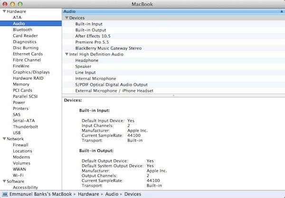
Task: Open WWAN in the sidebar
Action: (19, 169)
